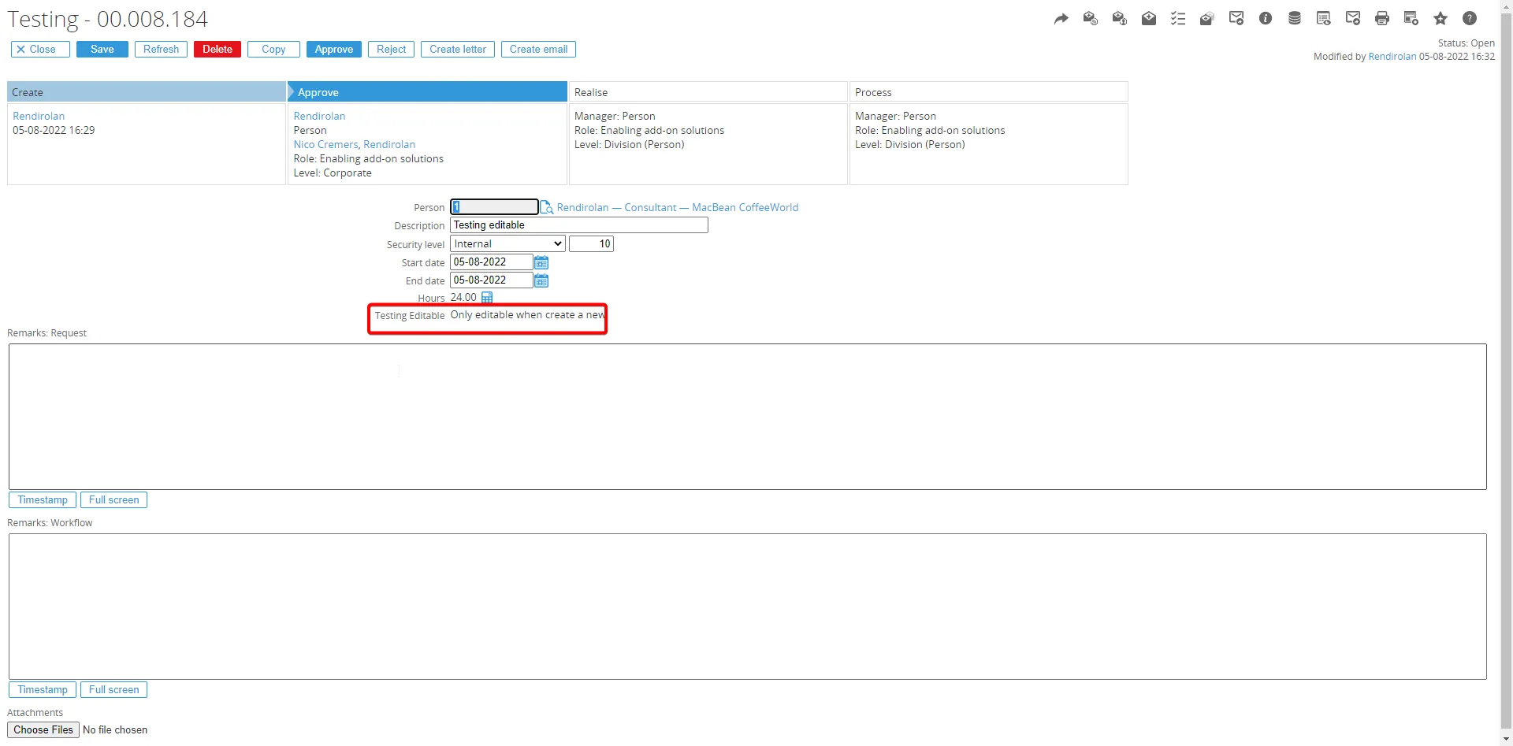Click the open envelope plus icon
This screenshot has width=1513, height=746.
(x=1149, y=19)
